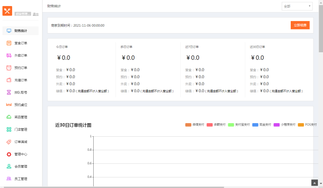The image size is (323, 188).
Task: Click the back-to-top arrow button
Action: (314, 182)
